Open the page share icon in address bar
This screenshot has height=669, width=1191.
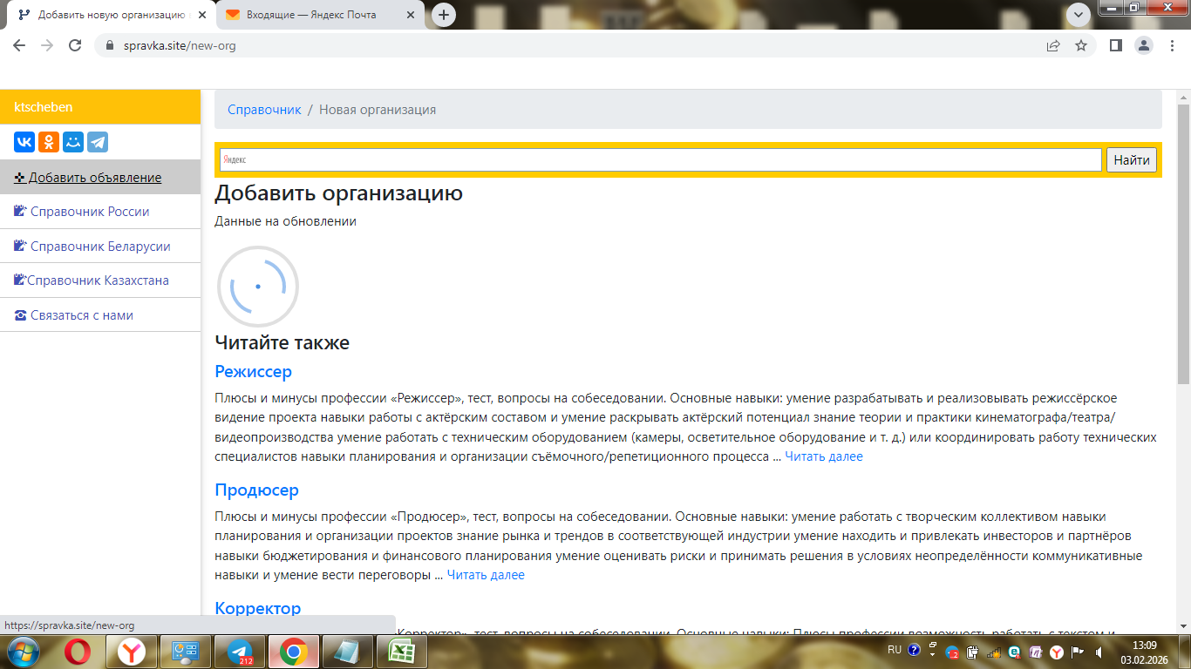[1053, 45]
